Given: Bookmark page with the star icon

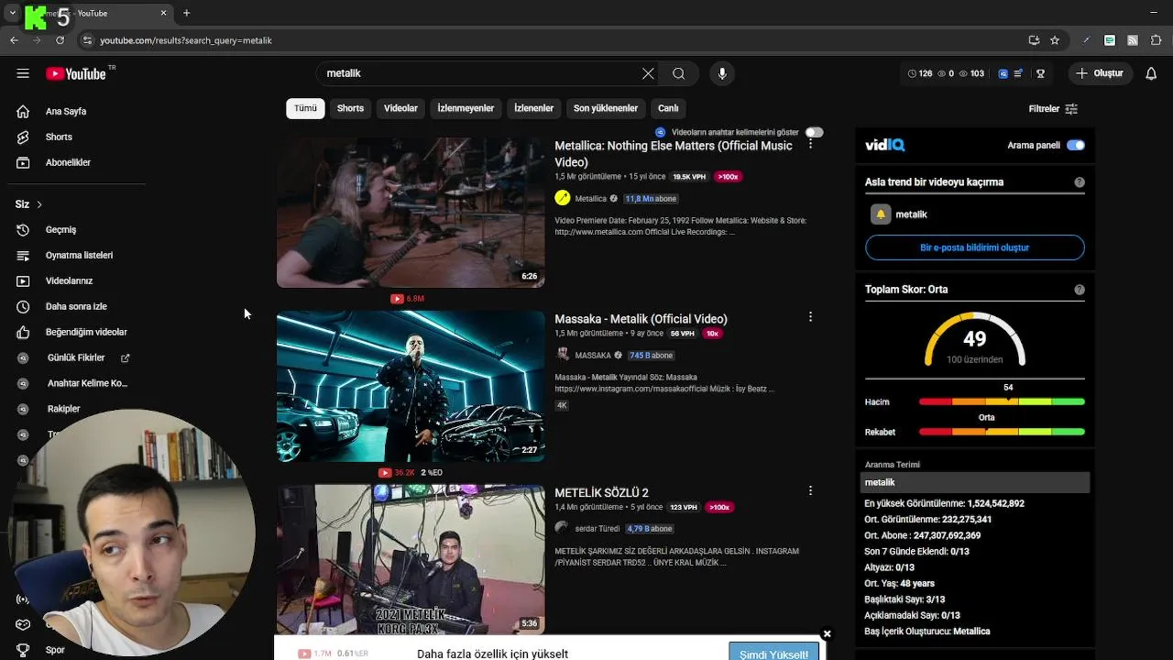Looking at the screenshot, I should coord(1055,40).
